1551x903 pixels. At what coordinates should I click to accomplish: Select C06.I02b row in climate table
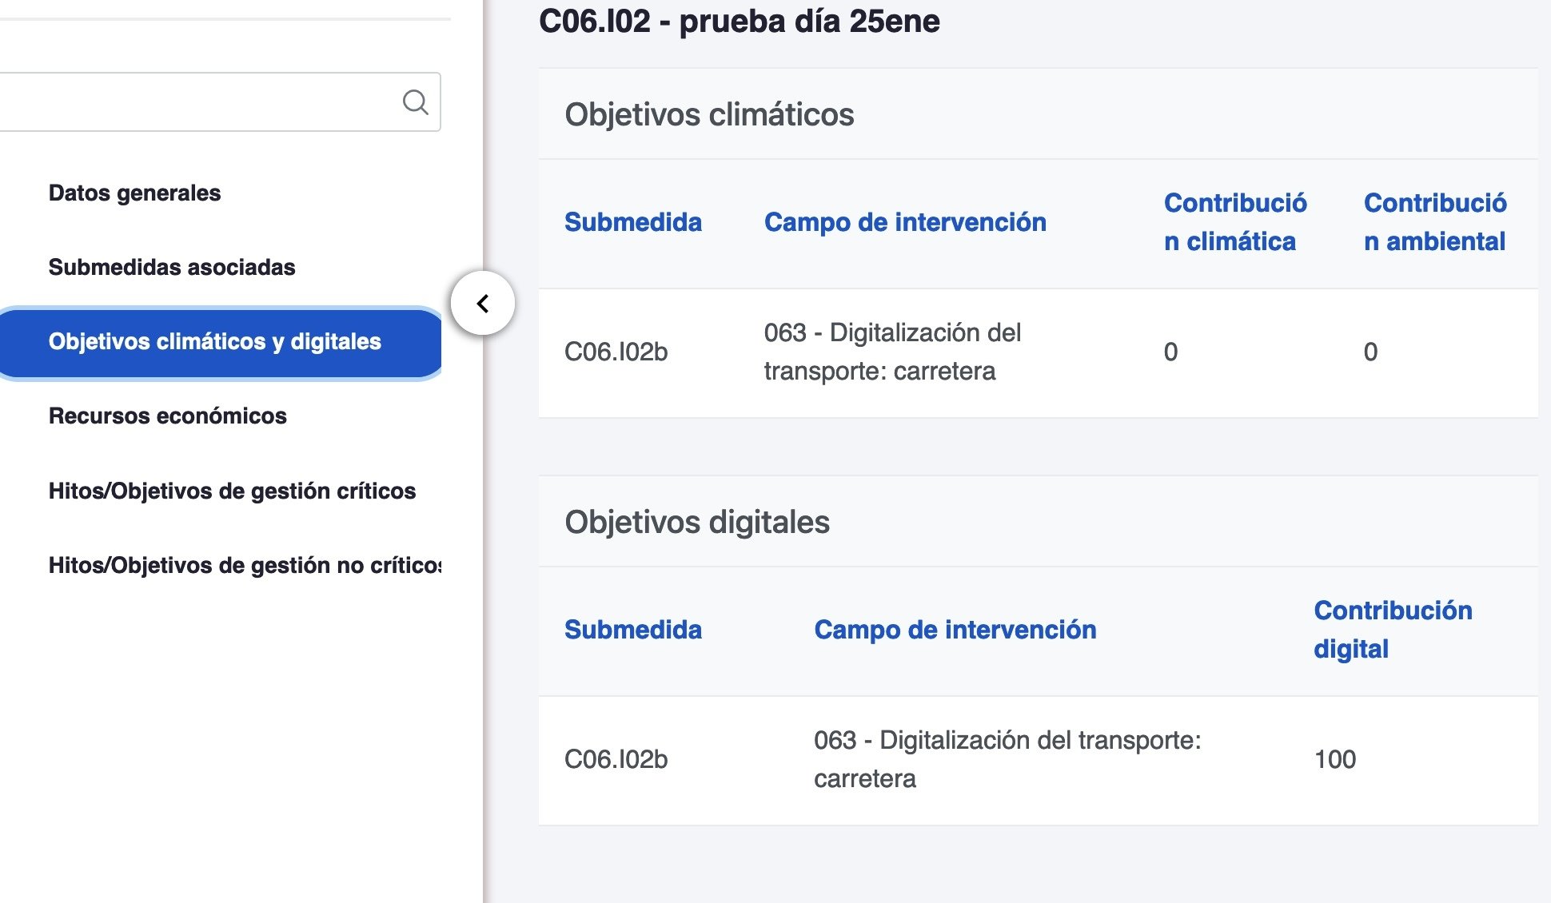tap(616, 352)
